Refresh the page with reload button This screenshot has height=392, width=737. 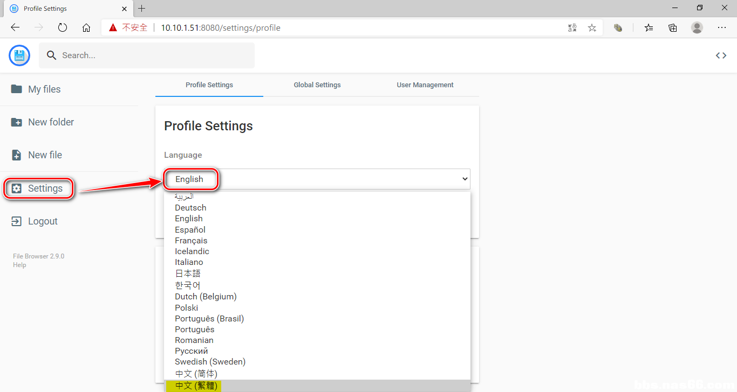pyautogui.click(x=63, y=28)
